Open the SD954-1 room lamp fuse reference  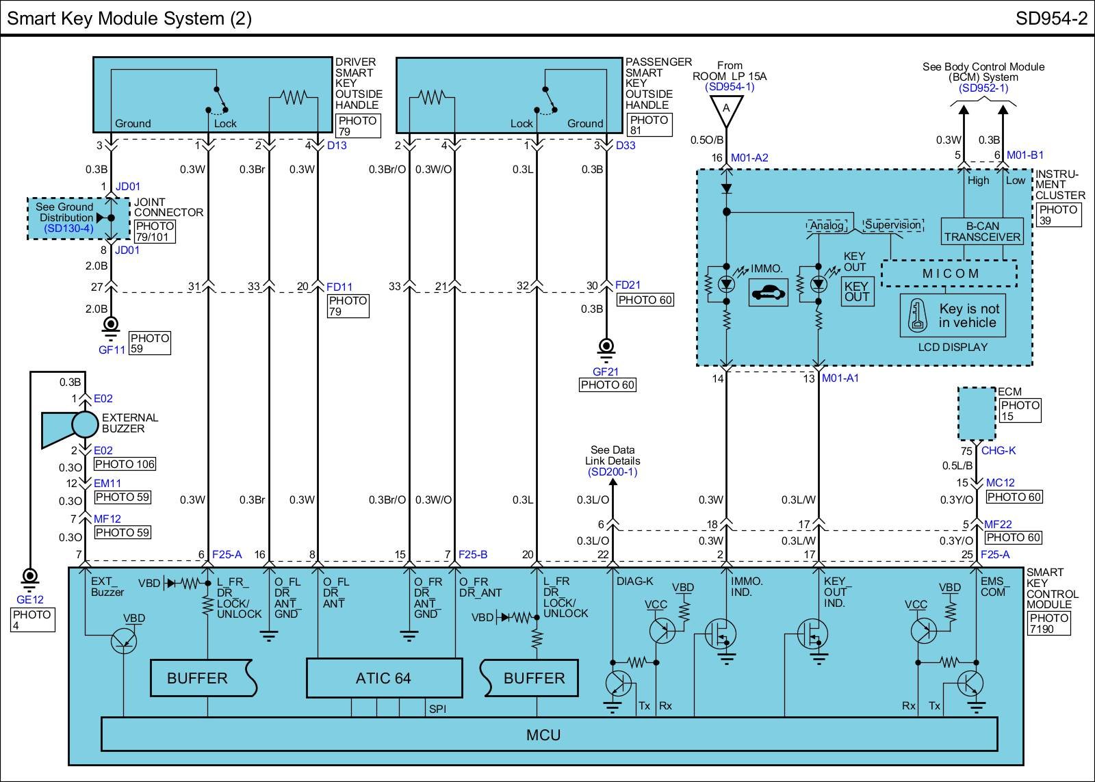(730, 87)
